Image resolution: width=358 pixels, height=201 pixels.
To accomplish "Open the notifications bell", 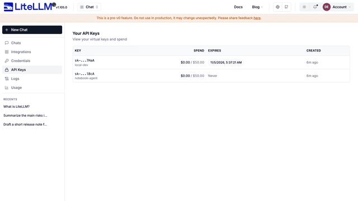I will point(315,7).
